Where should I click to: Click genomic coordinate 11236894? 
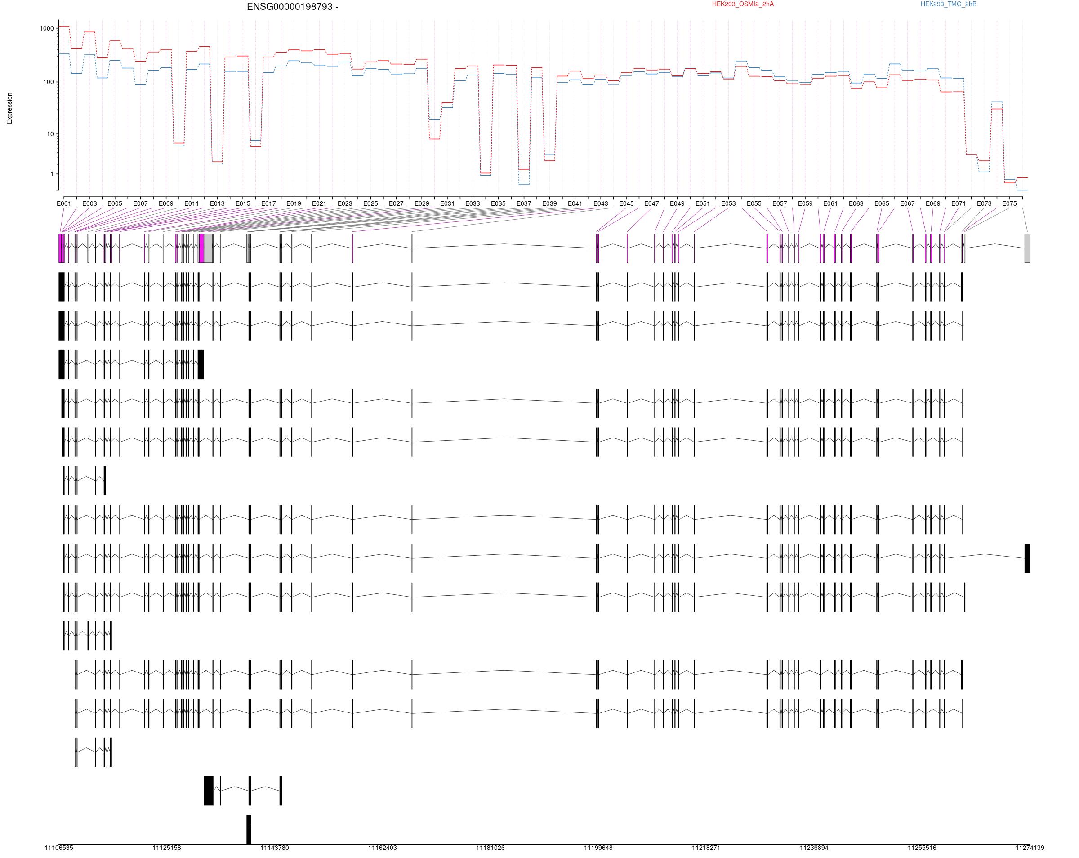pyautogui.click(x=814, y=848)
